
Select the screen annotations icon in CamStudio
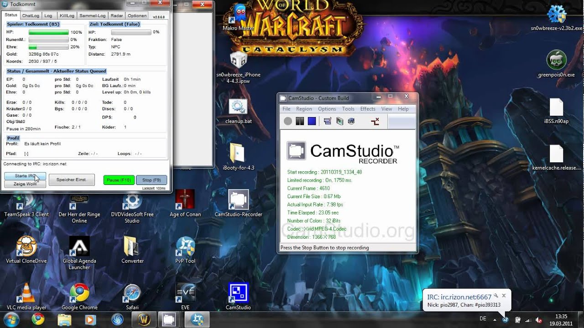[339, 121]
